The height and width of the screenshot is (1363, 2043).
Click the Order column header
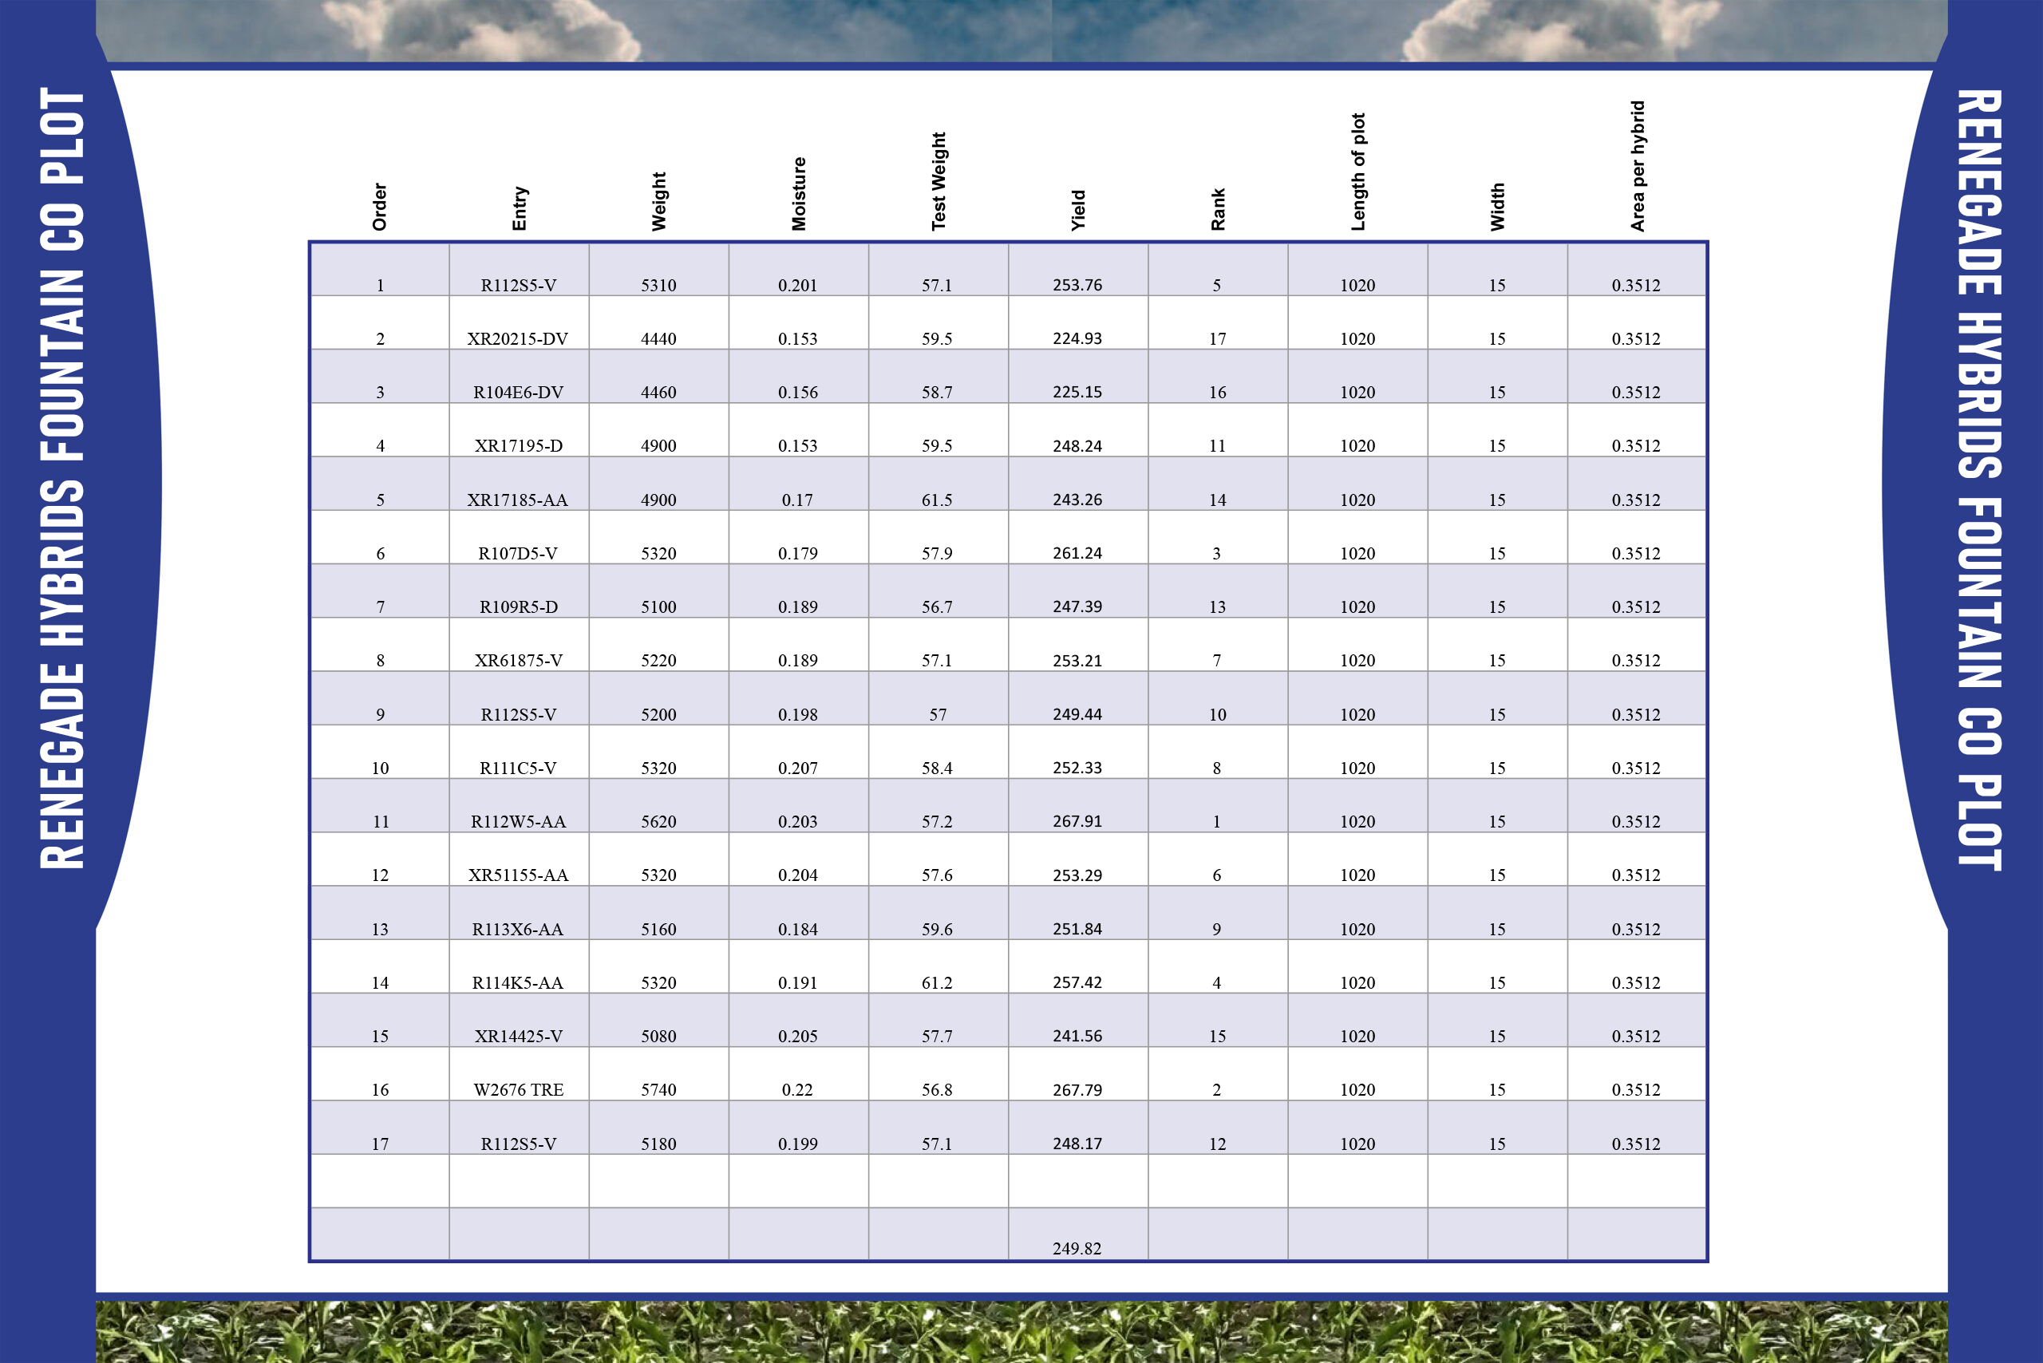pos(379,207)
